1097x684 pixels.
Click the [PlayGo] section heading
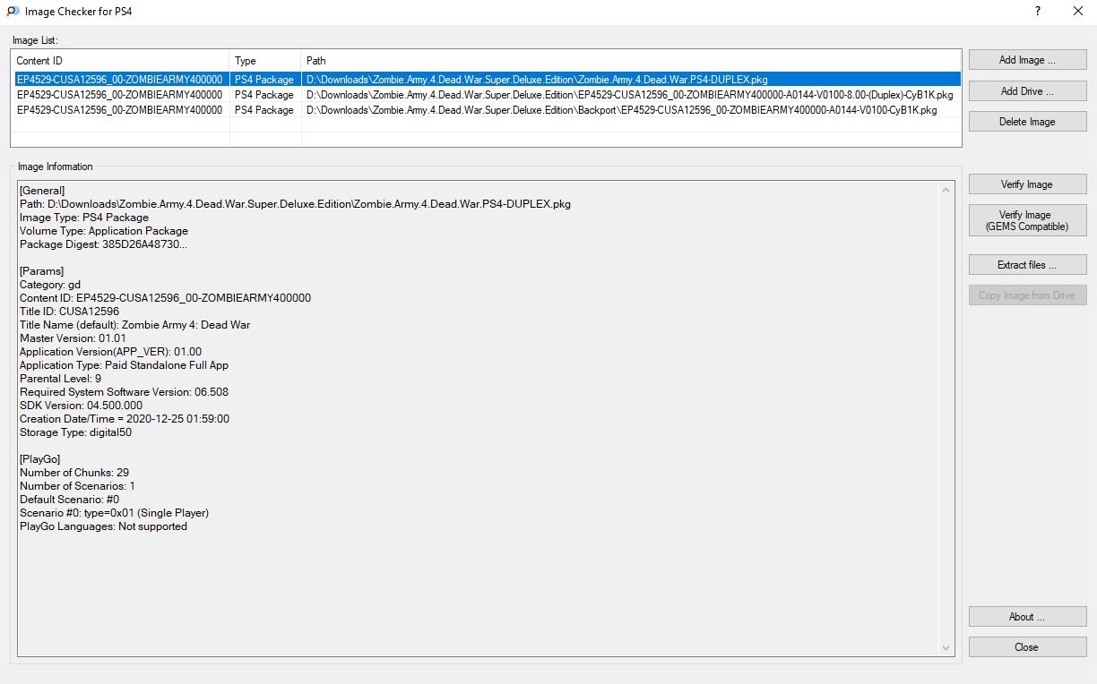pyautogui.click(x=40, y=459)
